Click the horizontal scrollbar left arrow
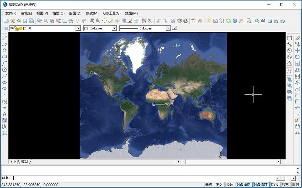The width and height of the screenshot is (302, 188). 178,162
